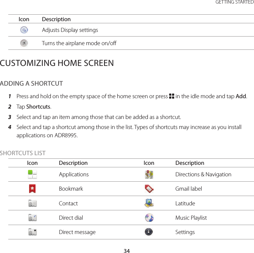The width and height of the screenshot is (254, 253).
Task: Click the Contact shortcut icon
Action: (x=32, y=203)
